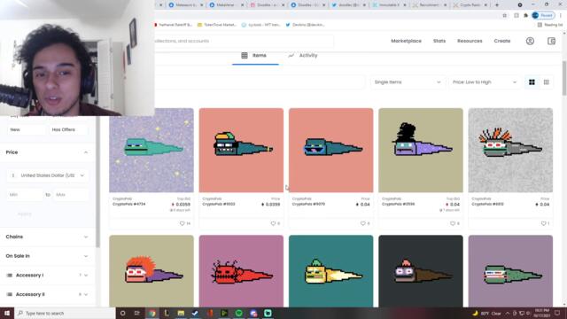Image resolution: width=567 pixels, height=319 pixels.
Task: Click the page vertical scrollbar
Action: click(x=564, y=79)
